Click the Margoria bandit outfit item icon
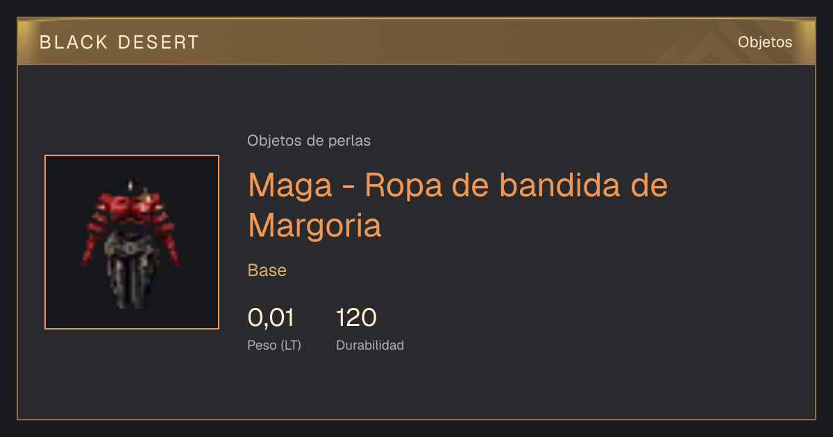The image size is (833, 437). tap(132, 242)
